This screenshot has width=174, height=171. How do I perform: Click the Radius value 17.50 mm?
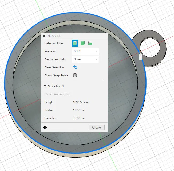(x=79, y=110)
